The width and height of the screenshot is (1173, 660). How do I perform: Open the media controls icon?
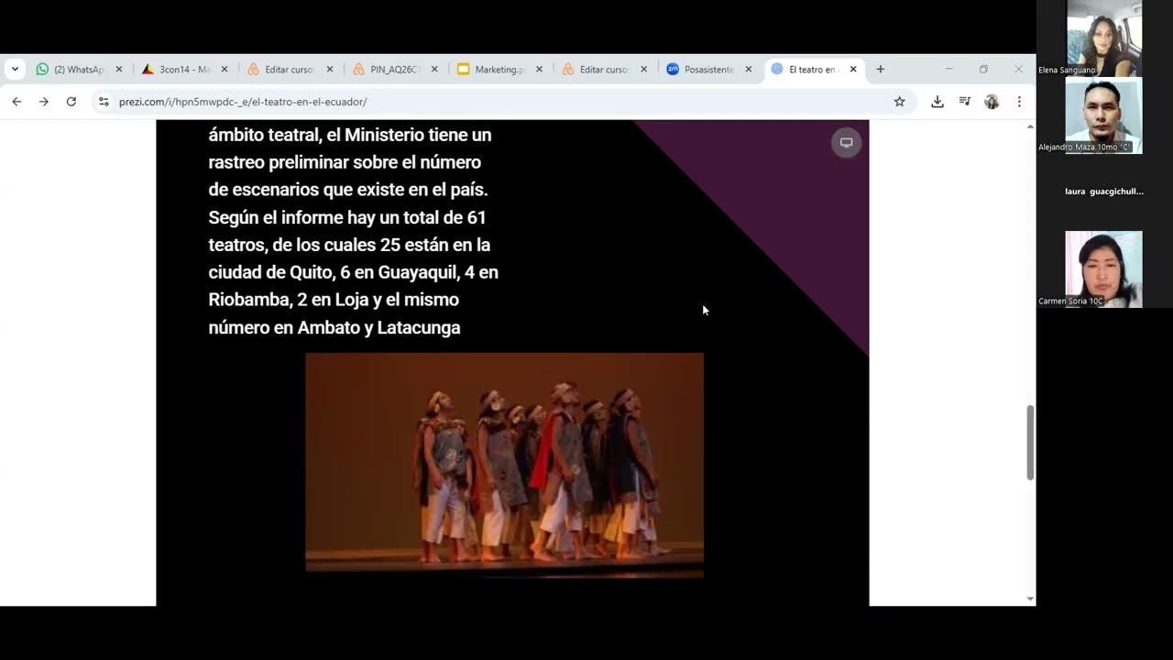coord(964,102)
